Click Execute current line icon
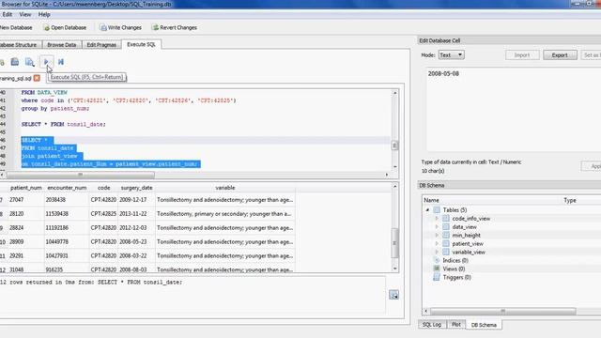This screenshot has width=601, height=338. click(x=61, y=62)
